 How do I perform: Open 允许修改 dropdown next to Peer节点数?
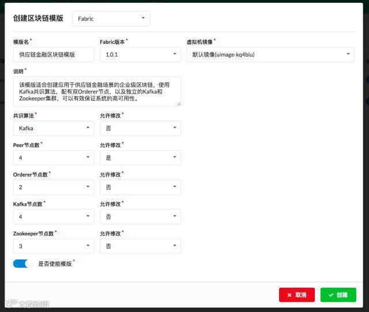point(140,158)
